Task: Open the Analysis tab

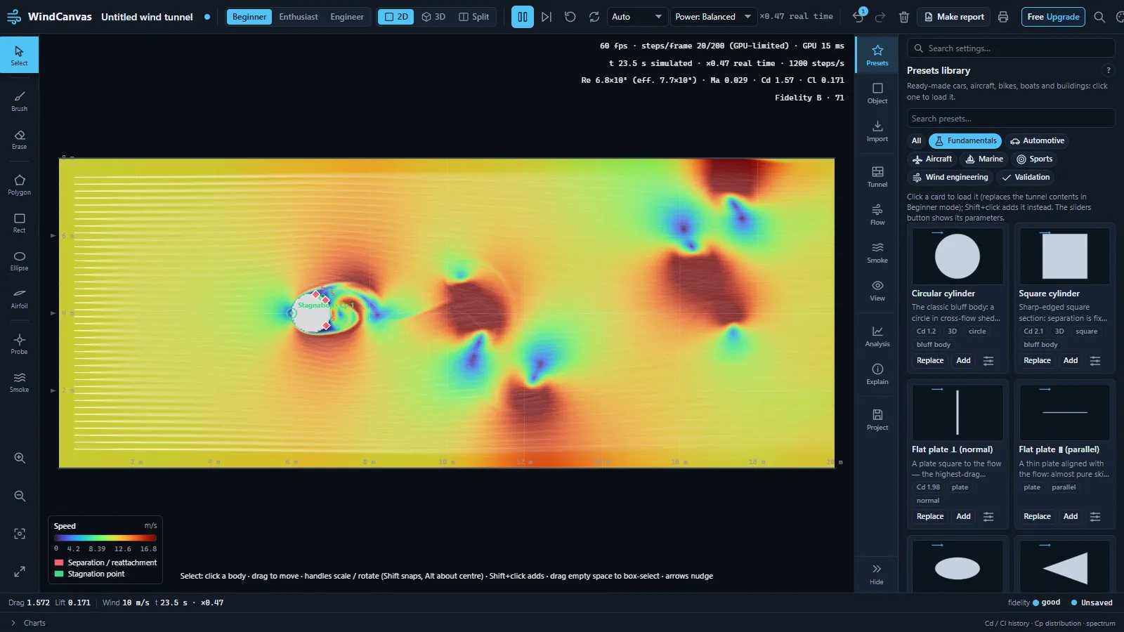Action: [877, 336]
